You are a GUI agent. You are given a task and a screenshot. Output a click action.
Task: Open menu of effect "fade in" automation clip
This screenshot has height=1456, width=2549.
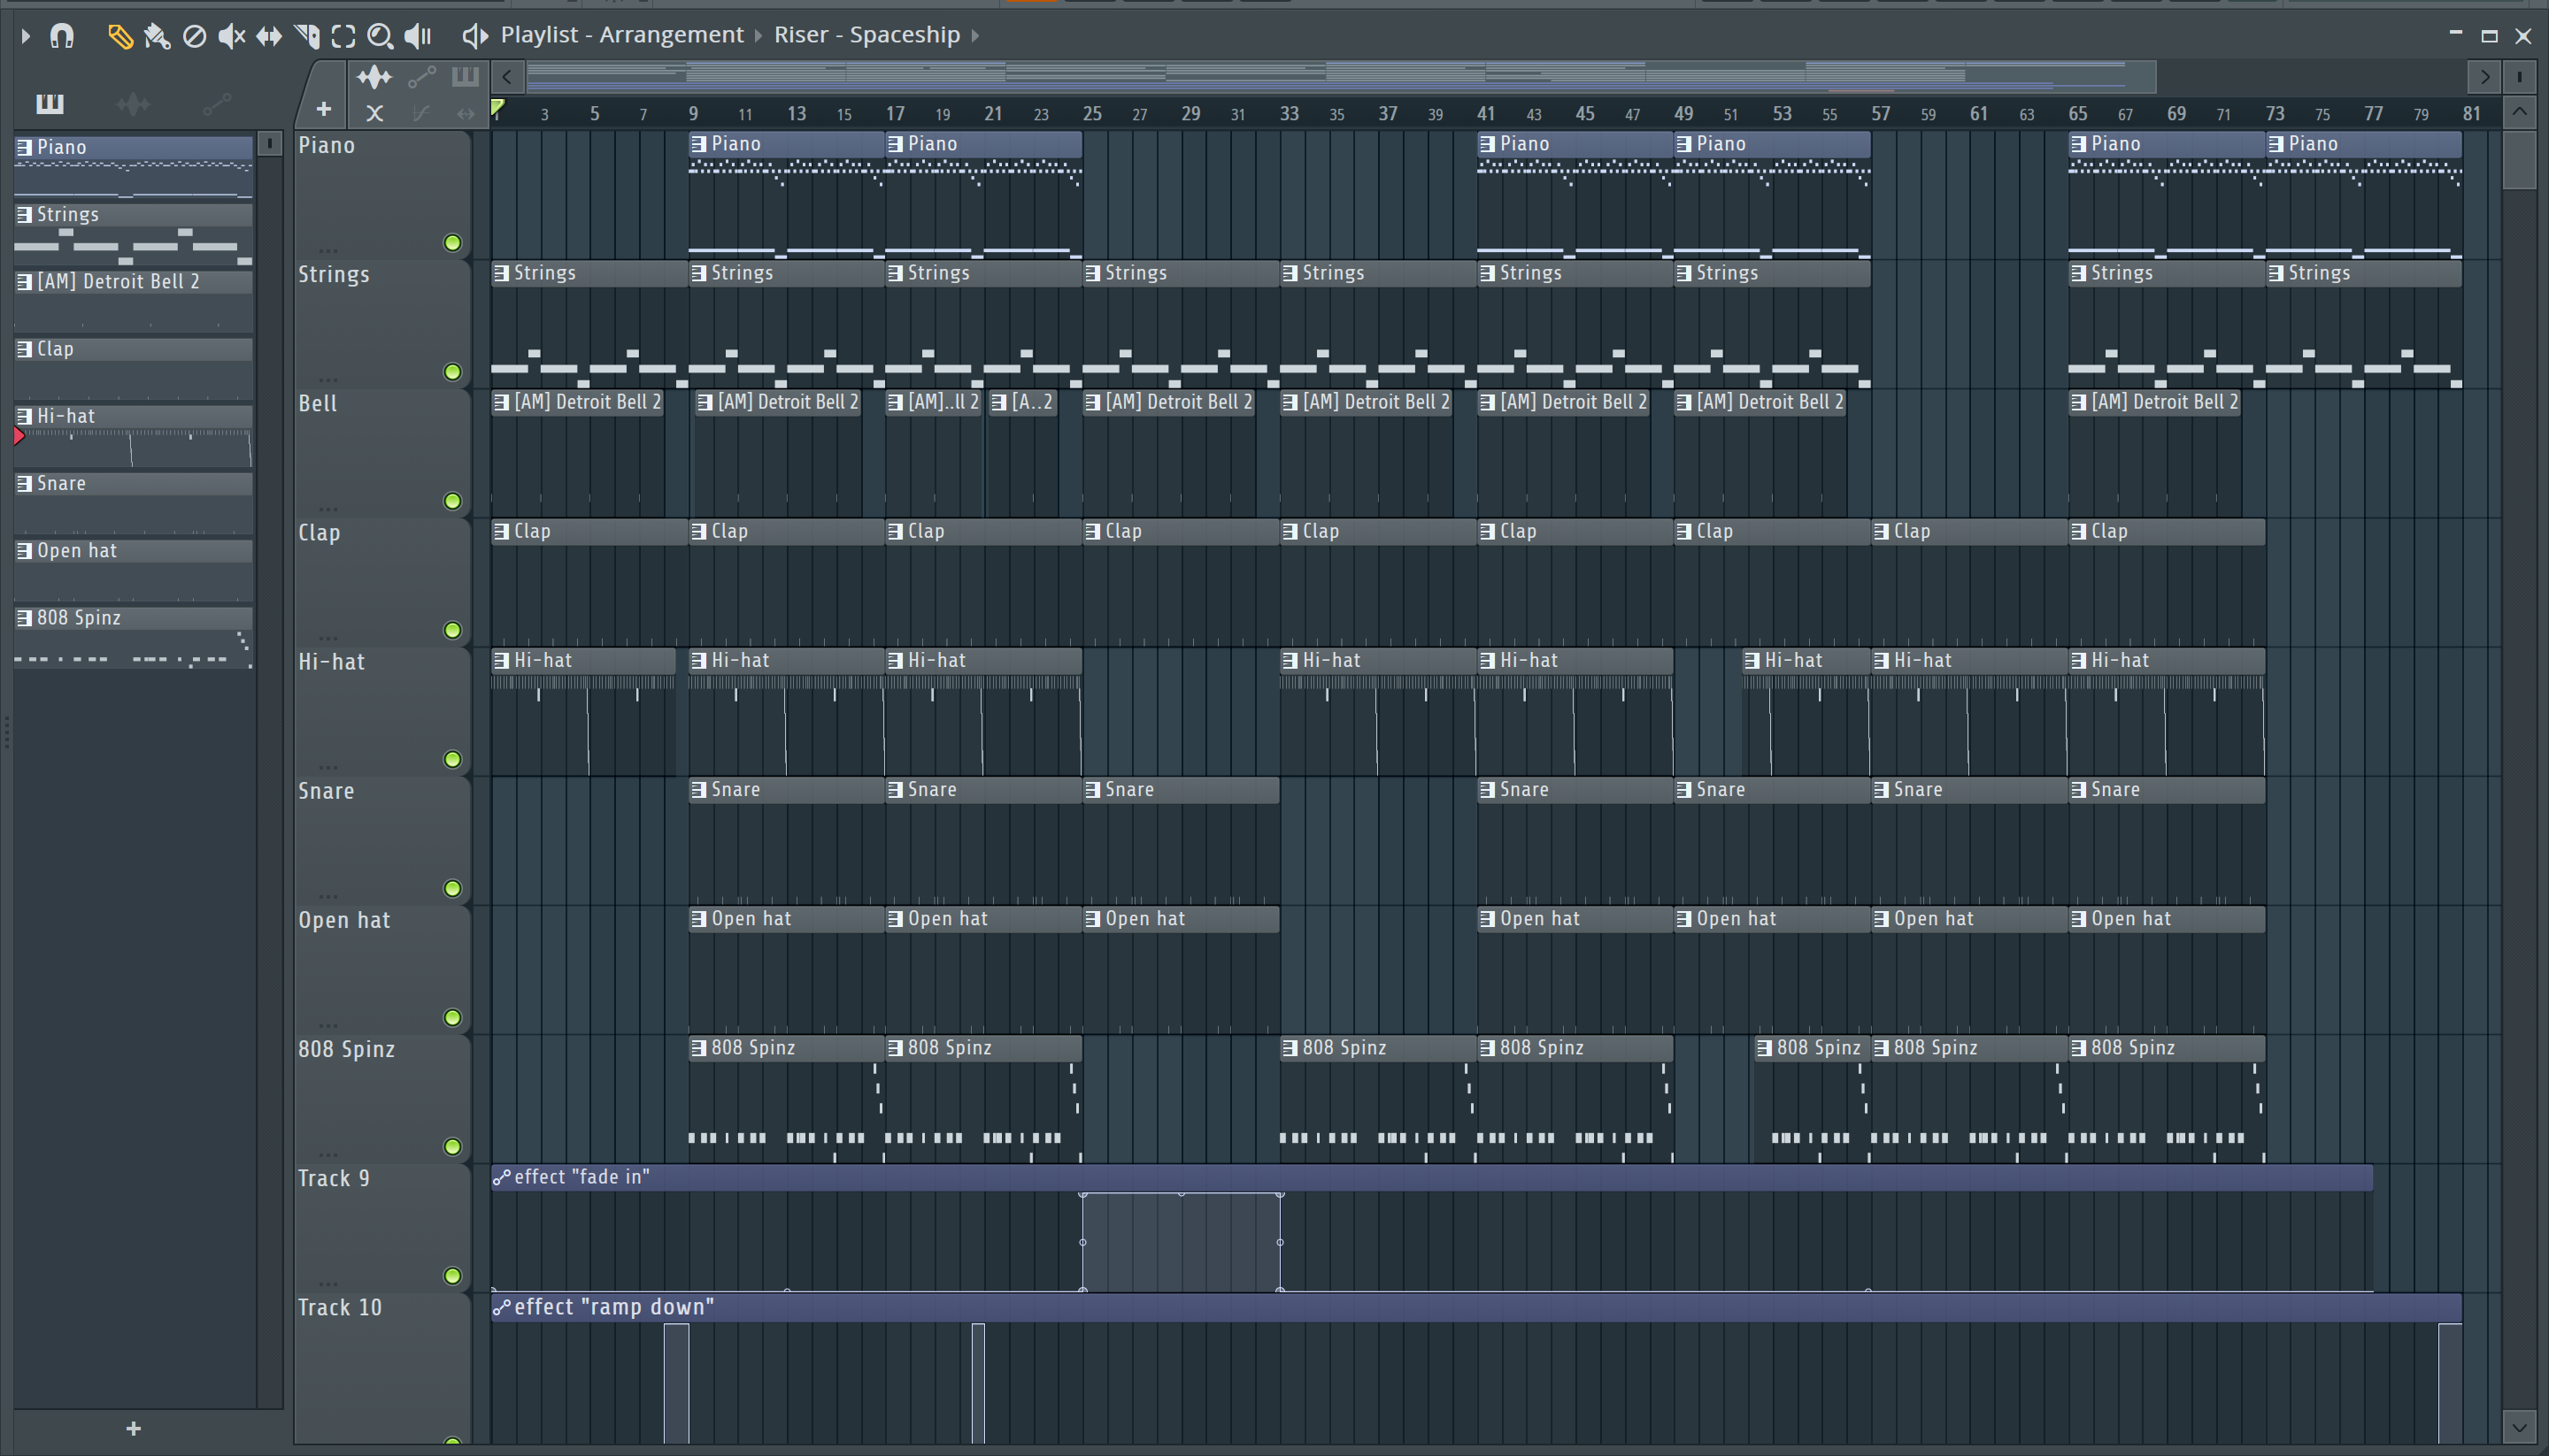[502, 1177]
